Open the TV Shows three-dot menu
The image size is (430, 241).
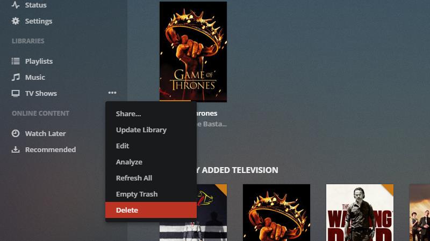coord(112,93)
